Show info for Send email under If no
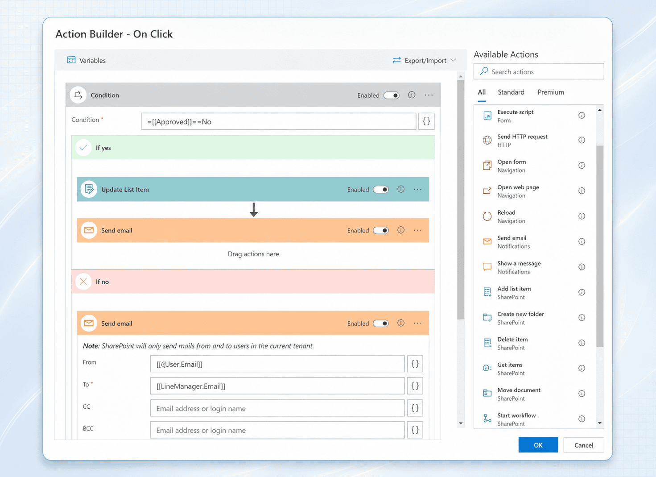This screenshot has width=656, height=477. click(401, 323)
